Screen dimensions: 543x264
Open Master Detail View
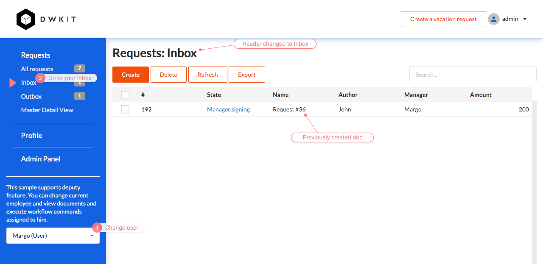47,110
